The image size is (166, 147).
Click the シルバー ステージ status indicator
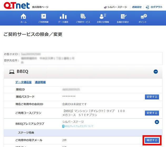[115, 7]
